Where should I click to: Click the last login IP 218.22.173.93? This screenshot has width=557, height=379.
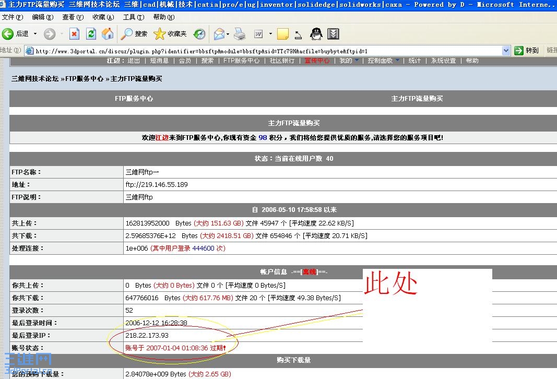pyautogui.click(x=147, y=335)
